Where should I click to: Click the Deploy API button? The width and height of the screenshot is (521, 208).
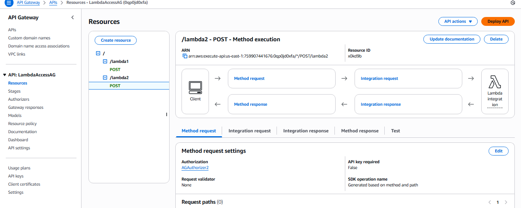(x=498, y=22)
